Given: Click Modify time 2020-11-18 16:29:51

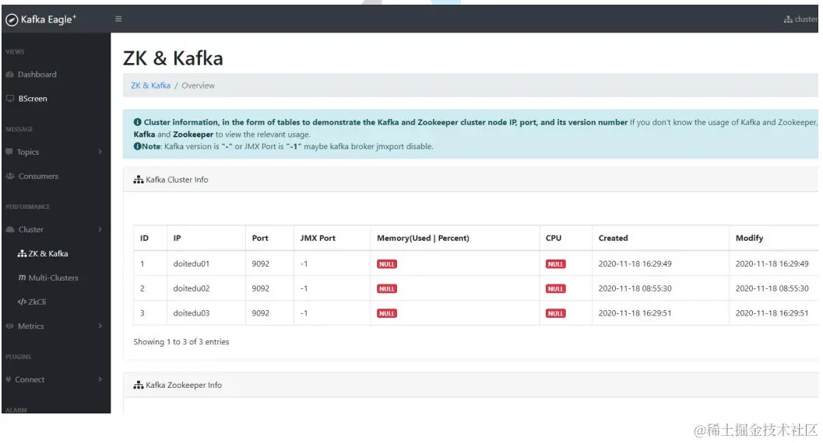Looking at the screenshot, I should 772,313.
